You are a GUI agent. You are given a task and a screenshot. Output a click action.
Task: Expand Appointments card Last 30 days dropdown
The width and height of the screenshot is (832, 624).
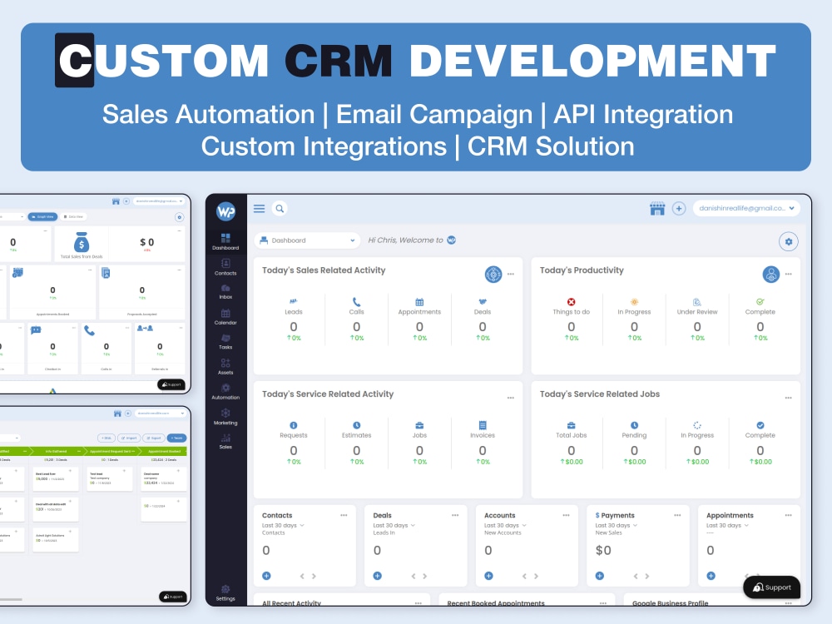click(727, 525)
